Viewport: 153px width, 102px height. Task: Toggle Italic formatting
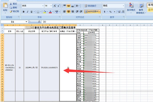(x=28, y=12)
